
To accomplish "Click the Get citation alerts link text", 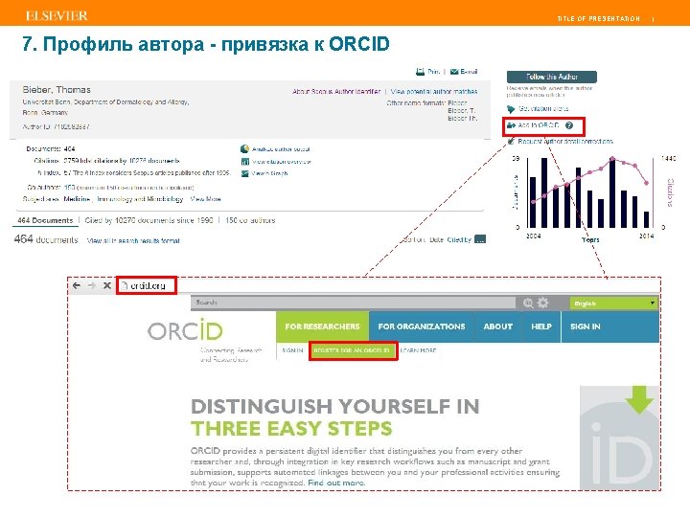I will (x=543, y=108).
